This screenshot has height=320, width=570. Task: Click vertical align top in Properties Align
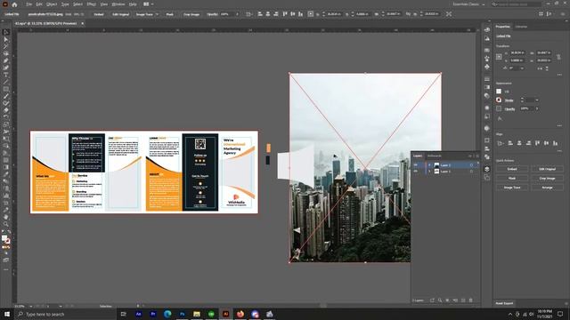click(x=538, y=143)
